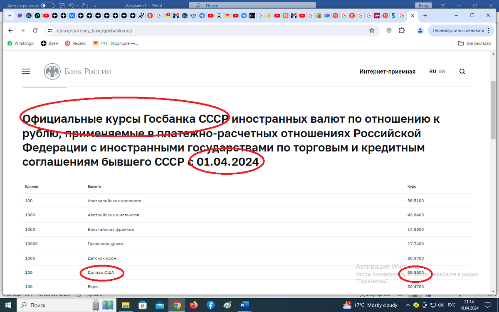Click the rate value 60,4700
Screen dimensions: 499x312
pyautogui.click(x=415, y=287)
